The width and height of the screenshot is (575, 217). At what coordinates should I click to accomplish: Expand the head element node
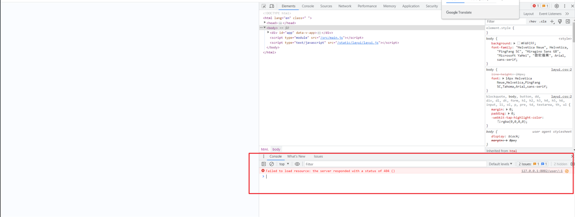coord(265,22)
